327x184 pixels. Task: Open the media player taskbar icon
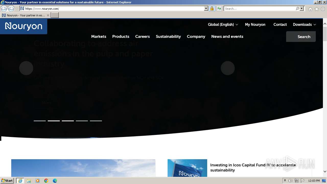[38, 181]
